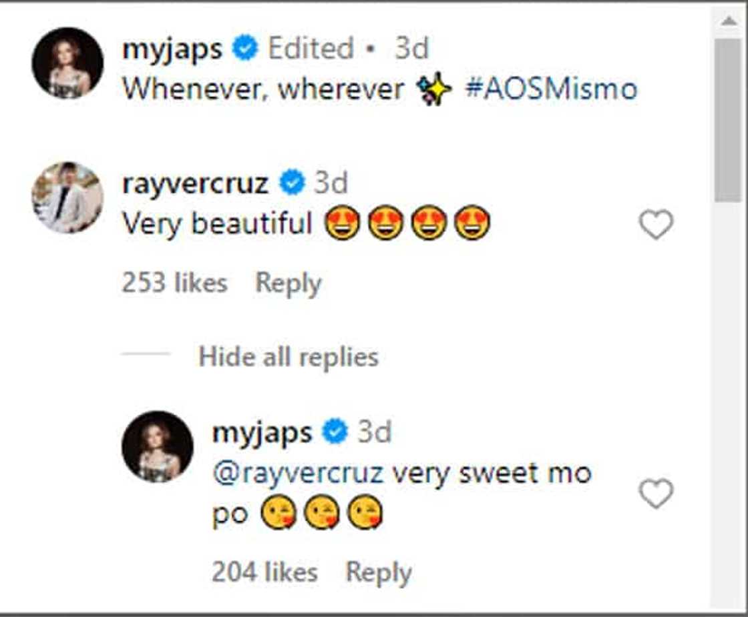Click the scrollbar up arrow
The image size is (748, 617).
pyautogui.click(x=727, y=21)
